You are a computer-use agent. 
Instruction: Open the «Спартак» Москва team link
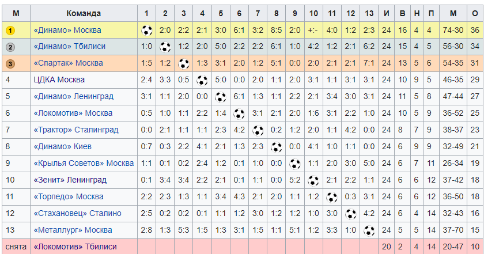click(x=68, y=63)
